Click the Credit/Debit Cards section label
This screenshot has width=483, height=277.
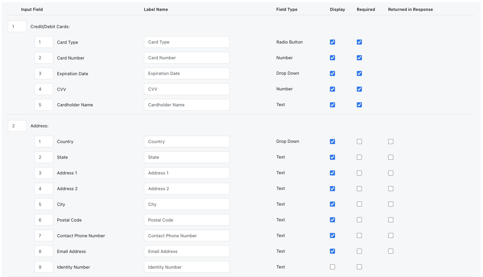tap(50, 27)
